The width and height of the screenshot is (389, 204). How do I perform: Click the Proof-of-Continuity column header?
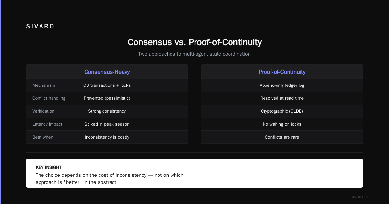click(x=282, y=72)
